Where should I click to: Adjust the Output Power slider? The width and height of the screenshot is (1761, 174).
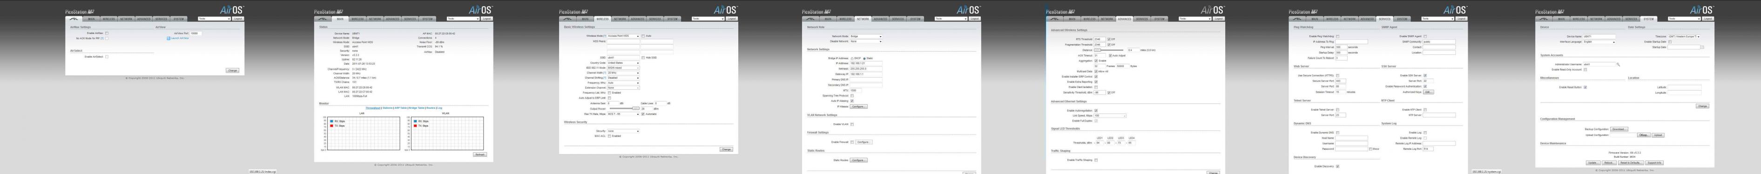pos(624,108)
